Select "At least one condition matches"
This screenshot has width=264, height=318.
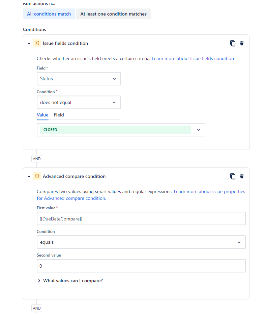pos(113,14)
